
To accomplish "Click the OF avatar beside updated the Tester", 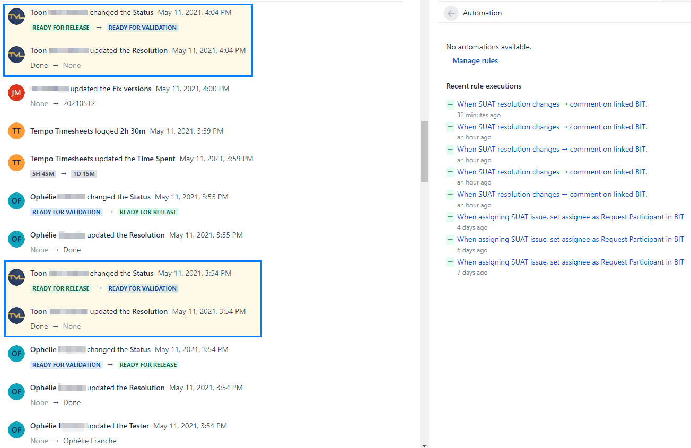I will click(16, 430).
